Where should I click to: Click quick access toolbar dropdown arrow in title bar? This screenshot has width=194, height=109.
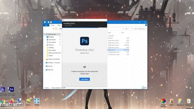pos(54,22)
